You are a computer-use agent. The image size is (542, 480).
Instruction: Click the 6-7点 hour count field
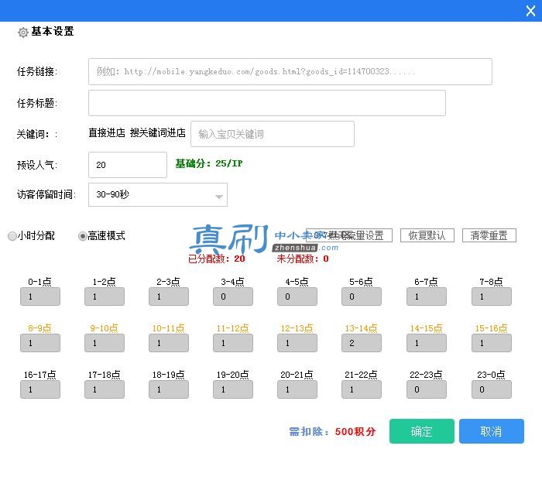pos(427,297)
